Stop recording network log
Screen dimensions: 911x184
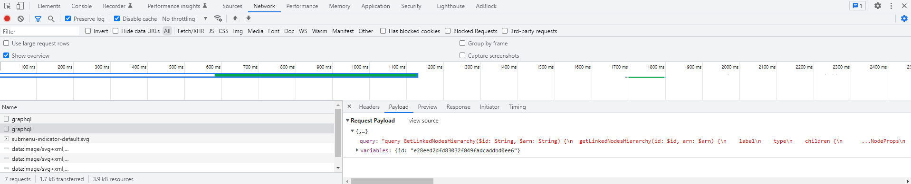[x=7, y=18]
